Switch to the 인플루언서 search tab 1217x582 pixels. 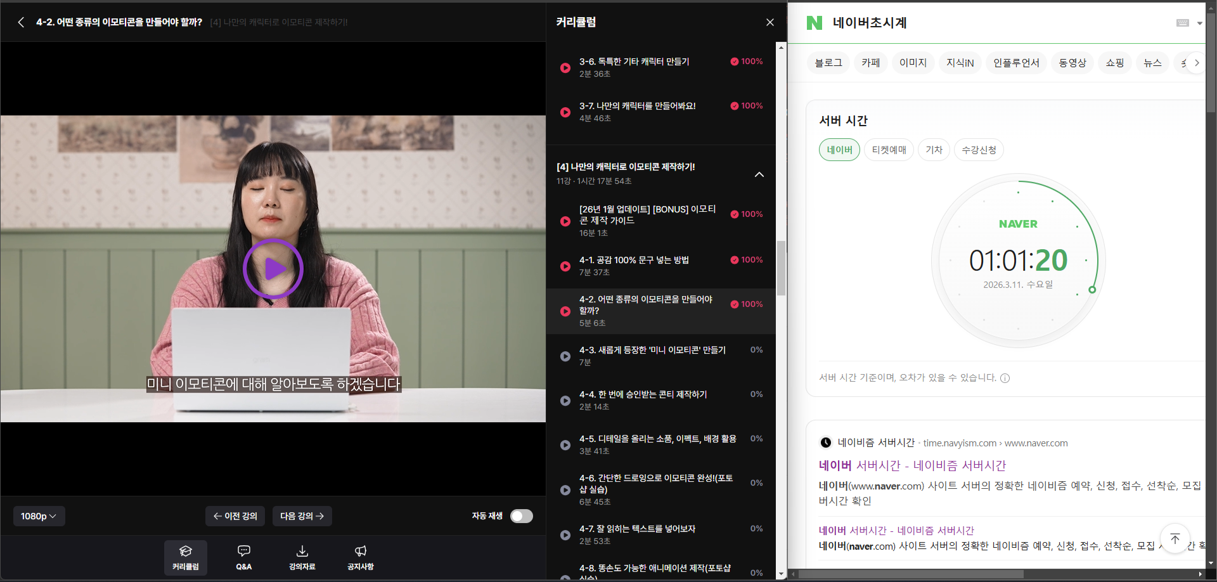click(1017, 63)
